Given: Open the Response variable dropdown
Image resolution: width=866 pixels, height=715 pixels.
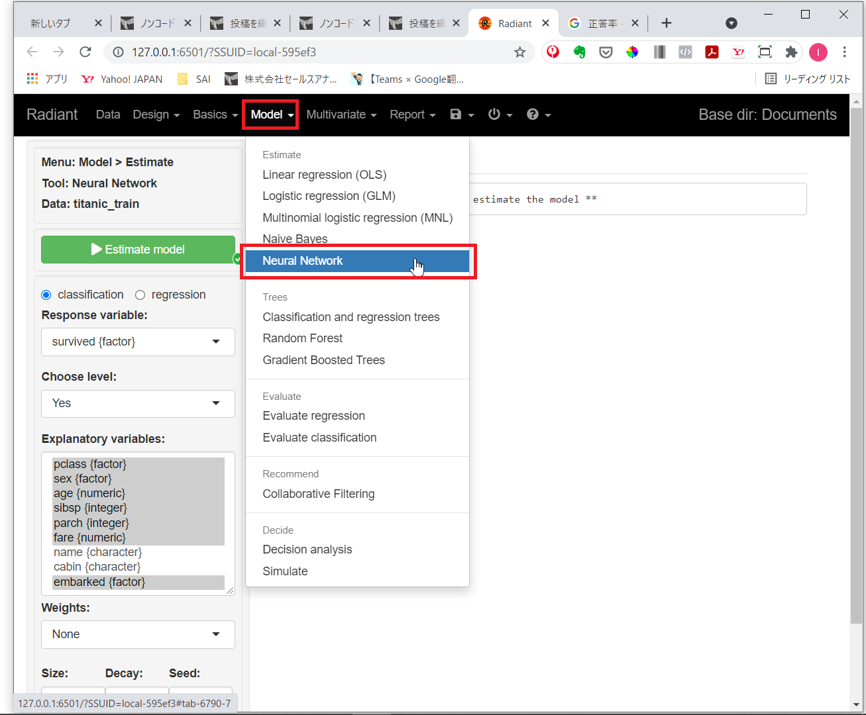Looking at the screenshot, I should 138,342.
